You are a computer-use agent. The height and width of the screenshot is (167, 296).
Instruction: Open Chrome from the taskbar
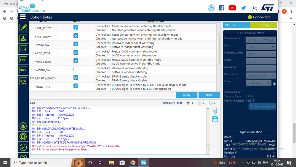pyautogui.click(x=133, y=163)
